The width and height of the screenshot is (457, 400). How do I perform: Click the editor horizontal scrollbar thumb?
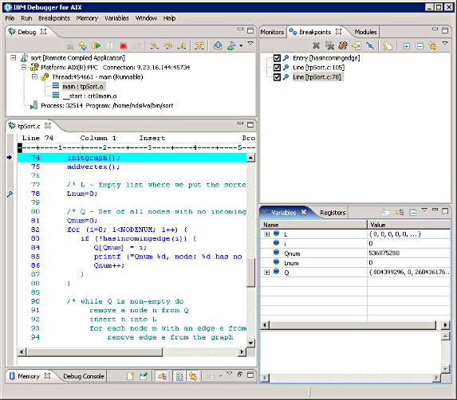point(94,352)
